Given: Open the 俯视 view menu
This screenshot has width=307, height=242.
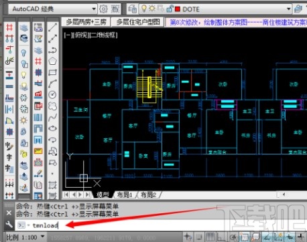Looking at the screenshot, I should (x=81, y=35).
